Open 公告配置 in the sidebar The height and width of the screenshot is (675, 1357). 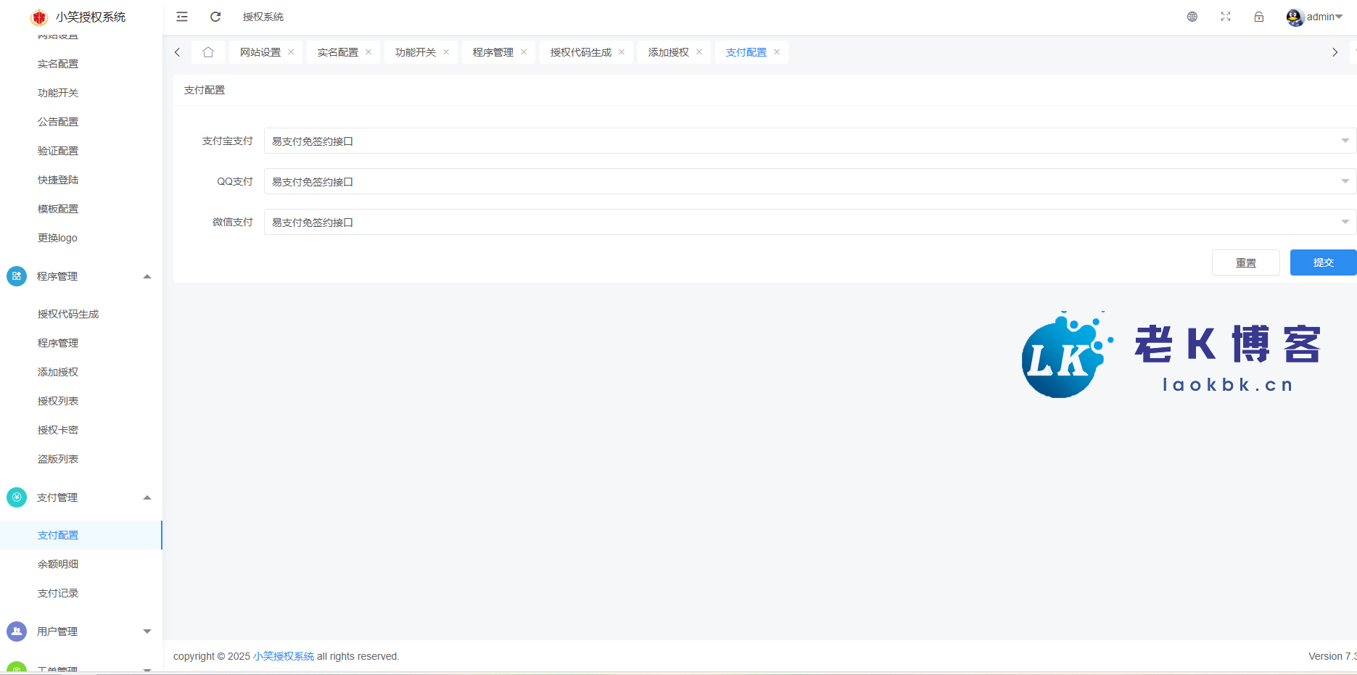pos(58,122)
